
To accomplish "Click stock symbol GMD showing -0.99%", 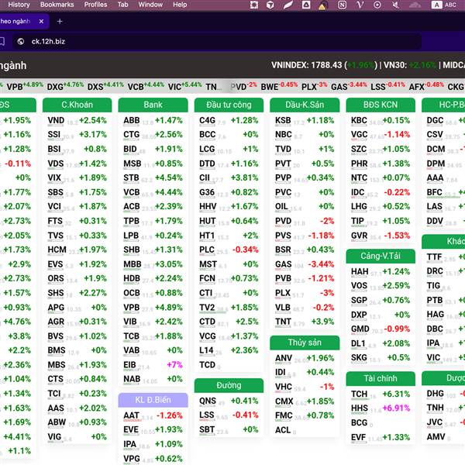I will point(360,329).
